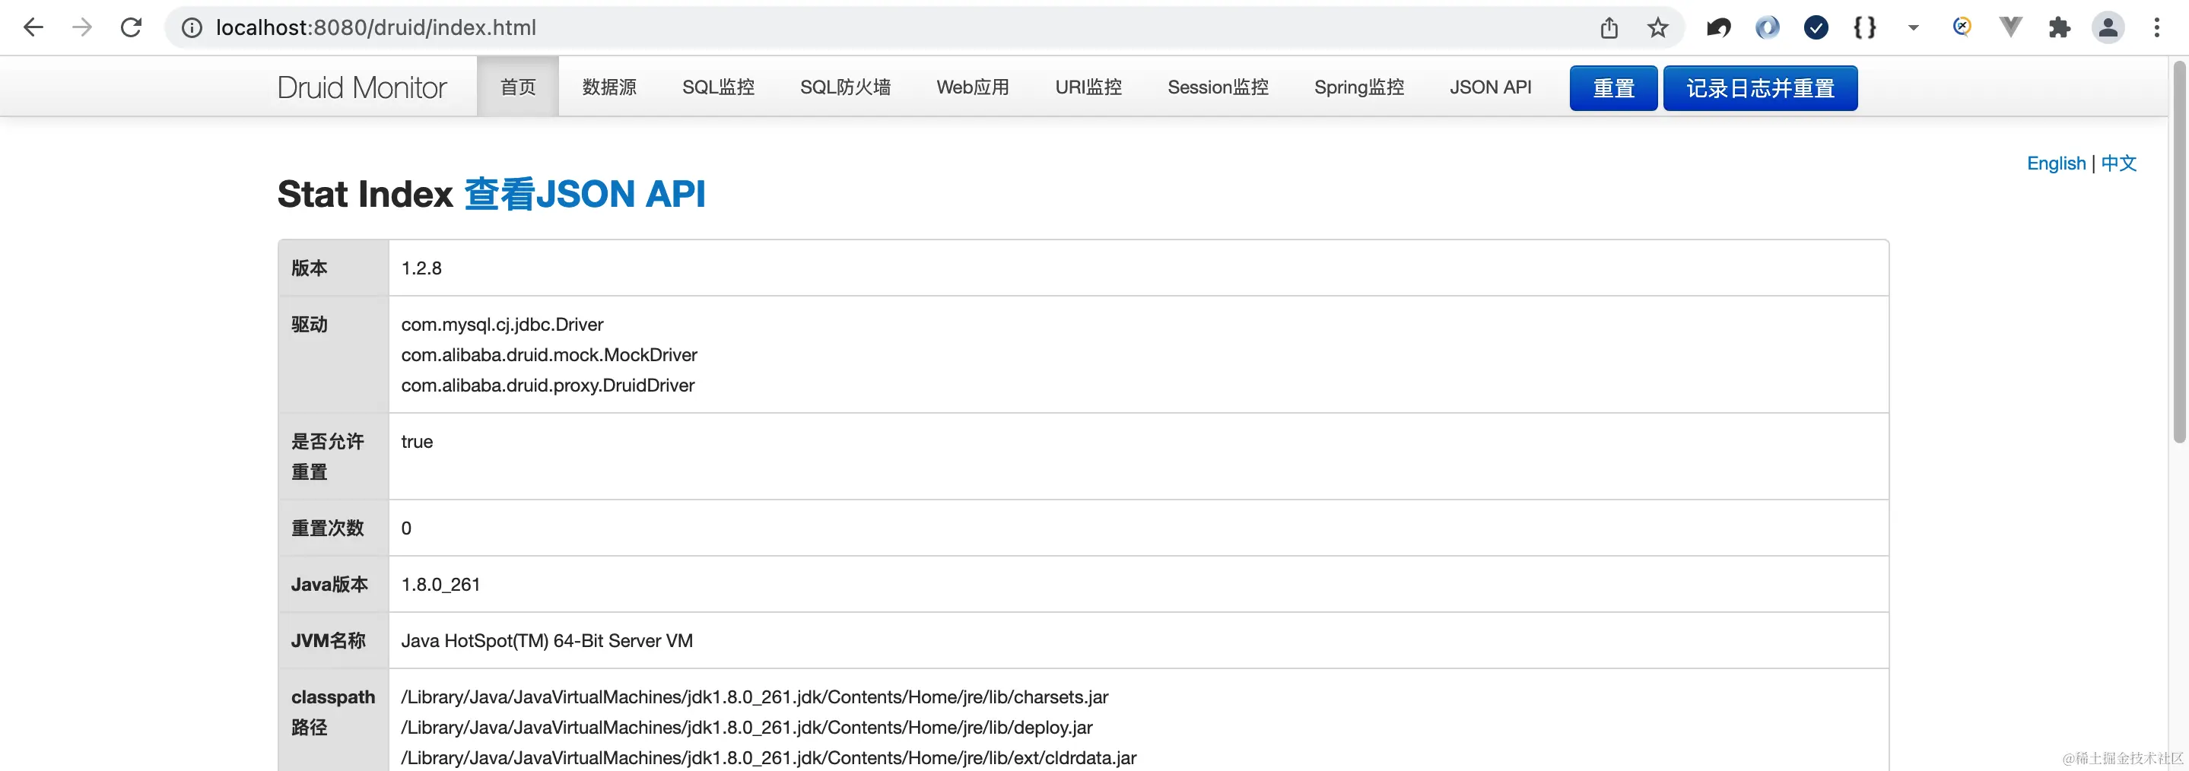The height and width of the screenshot is (771, 2189).
Task: Open the curly braces JSON extension icon
Action: [x=1864, y=28]
